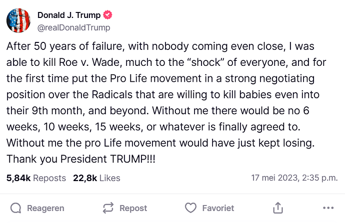Open the three-dot more options menu
The width and height of the screenshot is (345, 223).
(328, 208)
